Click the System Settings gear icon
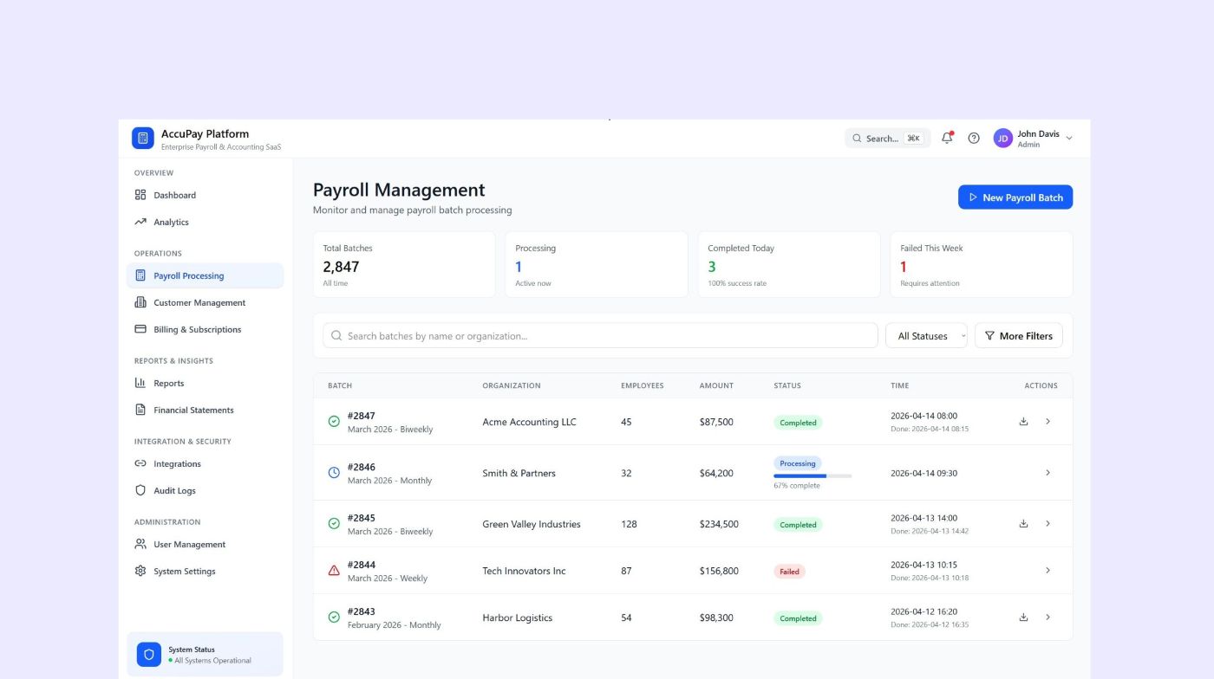 pyautogui.click(x=140, y=571)
